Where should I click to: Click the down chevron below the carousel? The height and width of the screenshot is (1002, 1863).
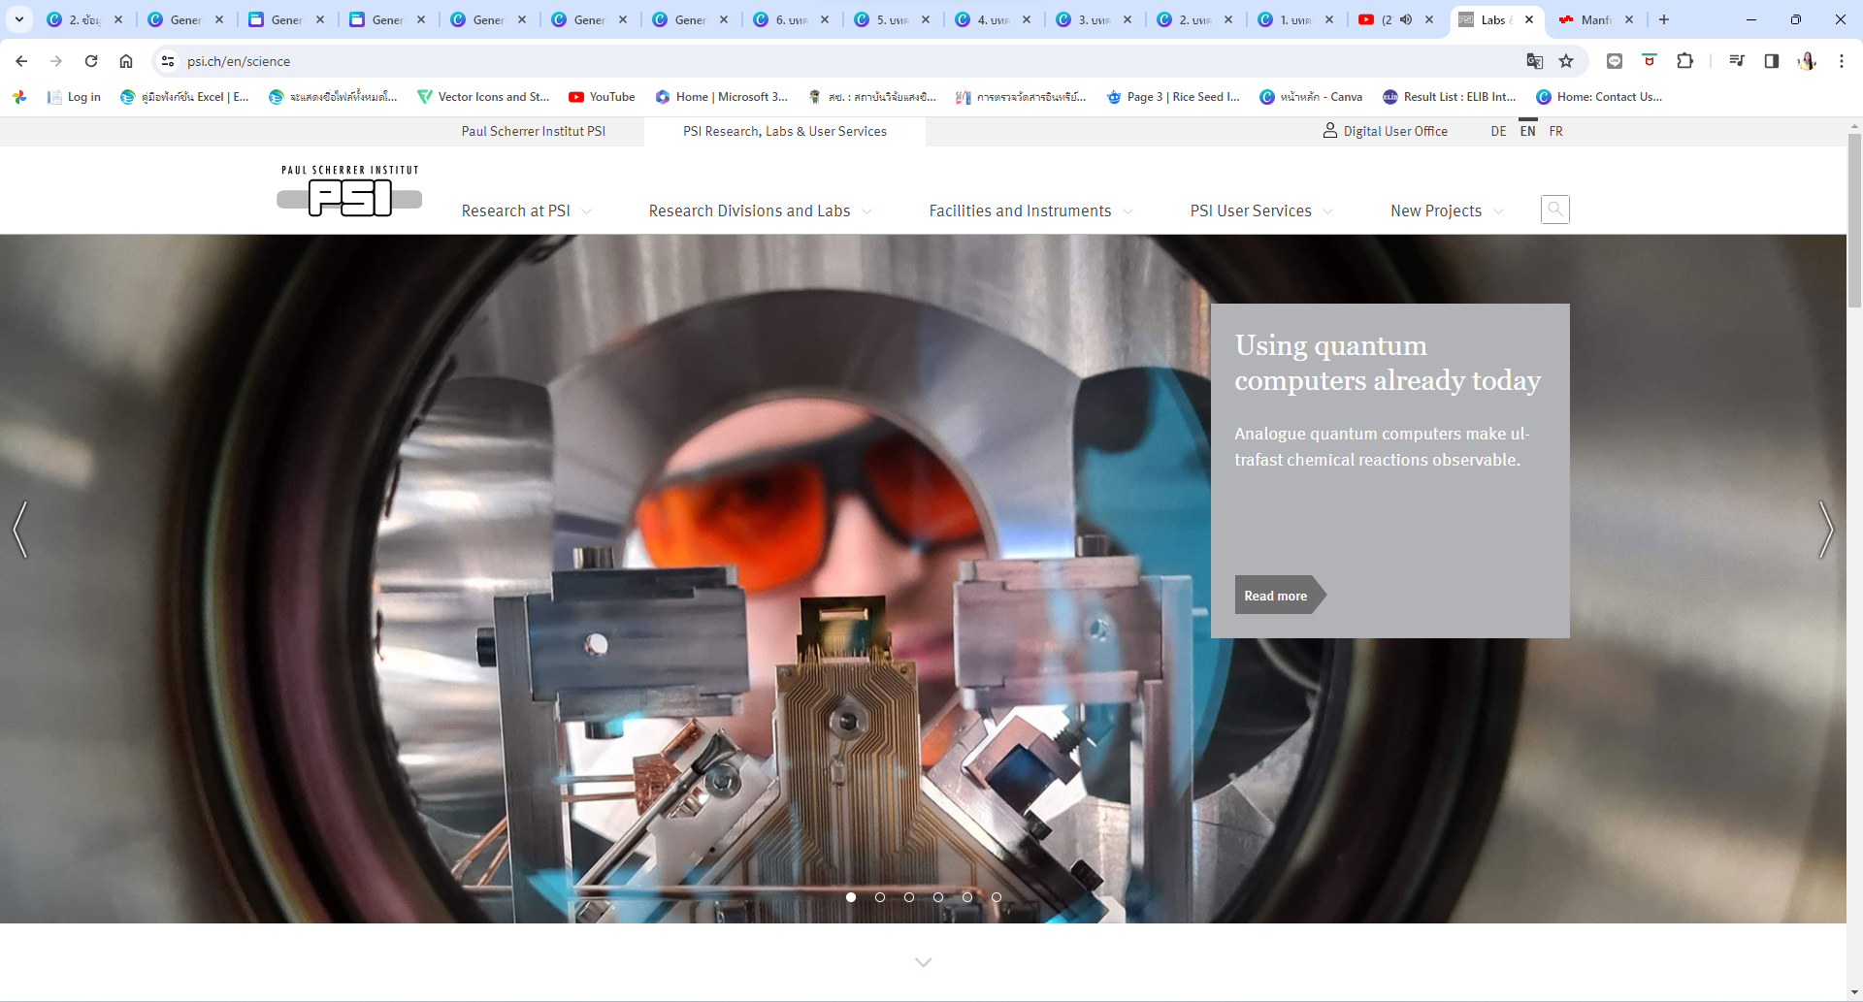pos(924,962)
